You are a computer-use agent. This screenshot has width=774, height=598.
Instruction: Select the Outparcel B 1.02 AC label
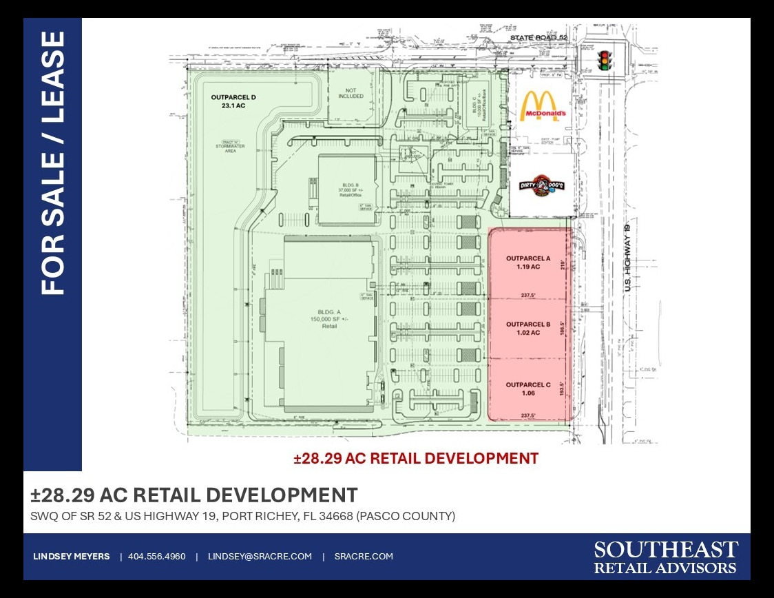click(528, 329)
